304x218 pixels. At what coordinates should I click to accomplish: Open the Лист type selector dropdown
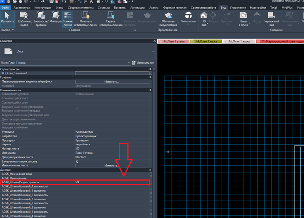pos(153,51)
